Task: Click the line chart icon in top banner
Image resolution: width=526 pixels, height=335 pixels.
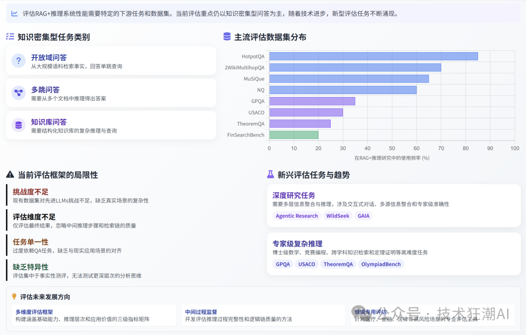Action: point(15,14)
